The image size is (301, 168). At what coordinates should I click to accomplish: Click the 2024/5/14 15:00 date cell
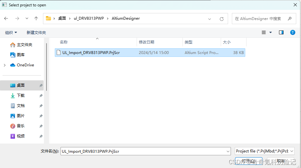pyautogui.click(x=154, y=53)
